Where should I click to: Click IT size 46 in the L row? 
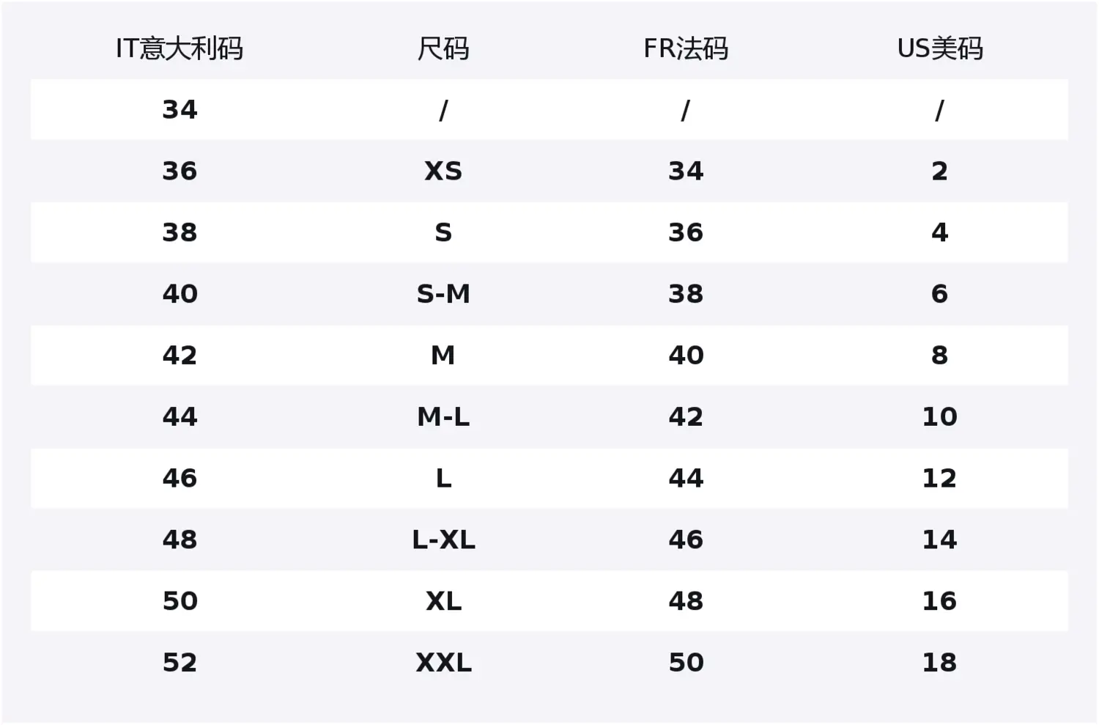(x=180, y=479)
